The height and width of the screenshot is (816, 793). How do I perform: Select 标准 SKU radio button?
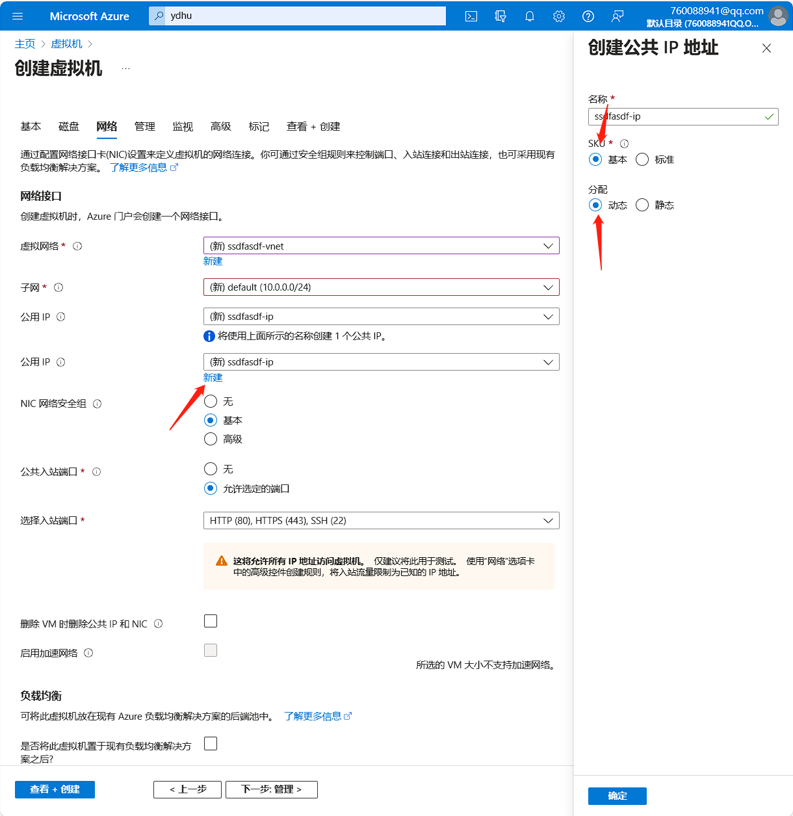tap(642, 159)
